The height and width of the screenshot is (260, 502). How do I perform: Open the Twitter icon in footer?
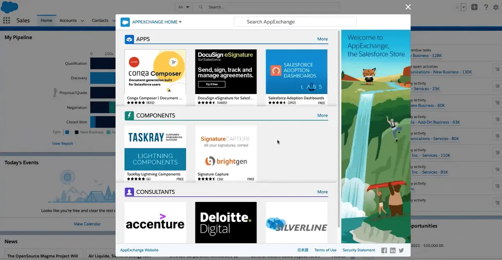click(x=401, y=250)
